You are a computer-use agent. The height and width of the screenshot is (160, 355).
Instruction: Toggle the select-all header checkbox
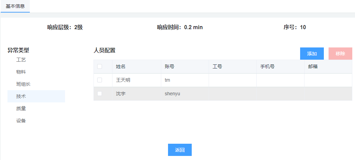pyautogui.click(x=100, y=66)
